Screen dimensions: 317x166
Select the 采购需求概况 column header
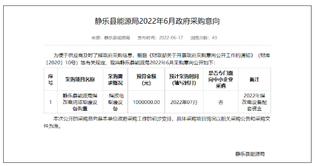(x=115, y=79)
